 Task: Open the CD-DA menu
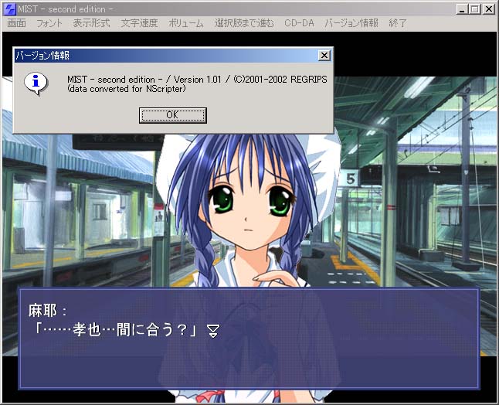(299, 23)
